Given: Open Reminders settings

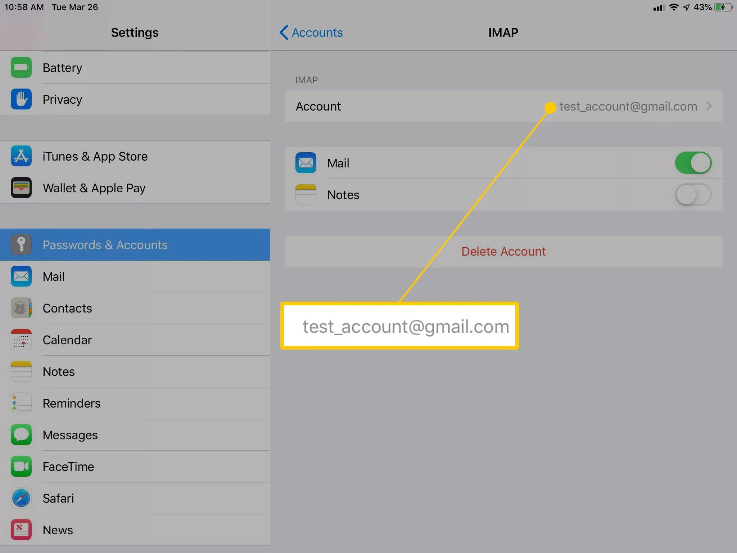Looking at the screenshot, I should 135,403.
